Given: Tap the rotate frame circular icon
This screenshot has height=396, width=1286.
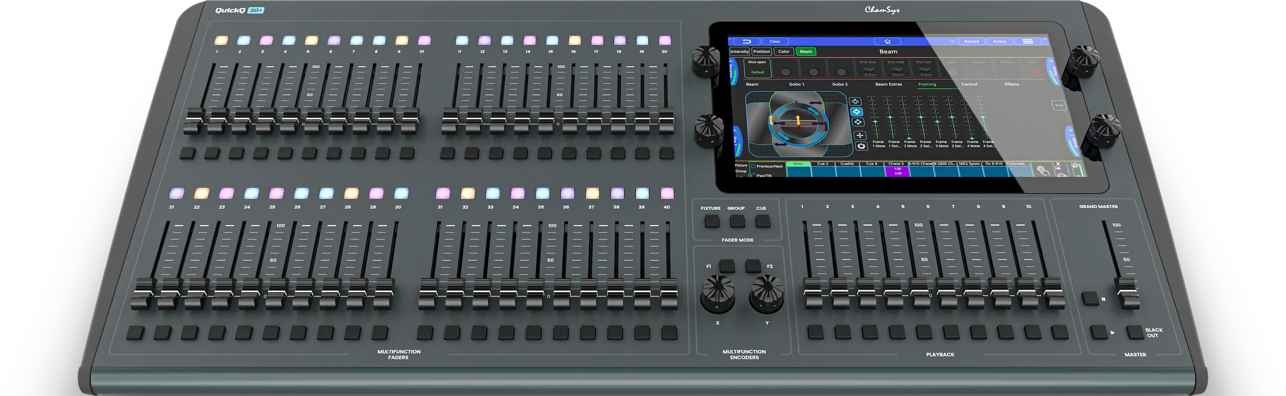Looking at the screenshot, I should point(861,146).
